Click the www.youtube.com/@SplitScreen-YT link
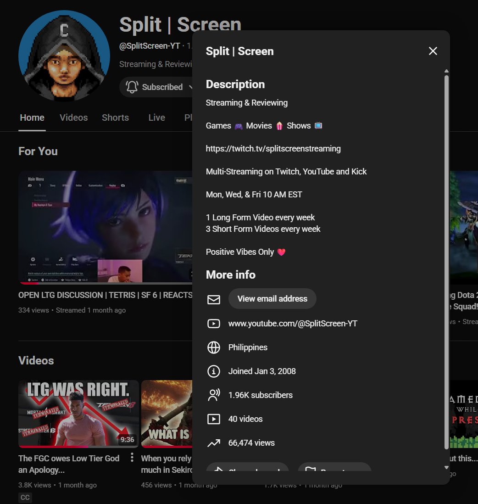The height and width of the screenshot is (504, 478). 293,323
